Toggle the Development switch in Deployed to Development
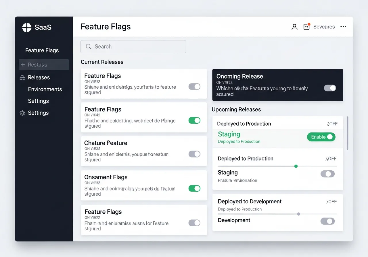368x257 pixels. coord(327,221)
